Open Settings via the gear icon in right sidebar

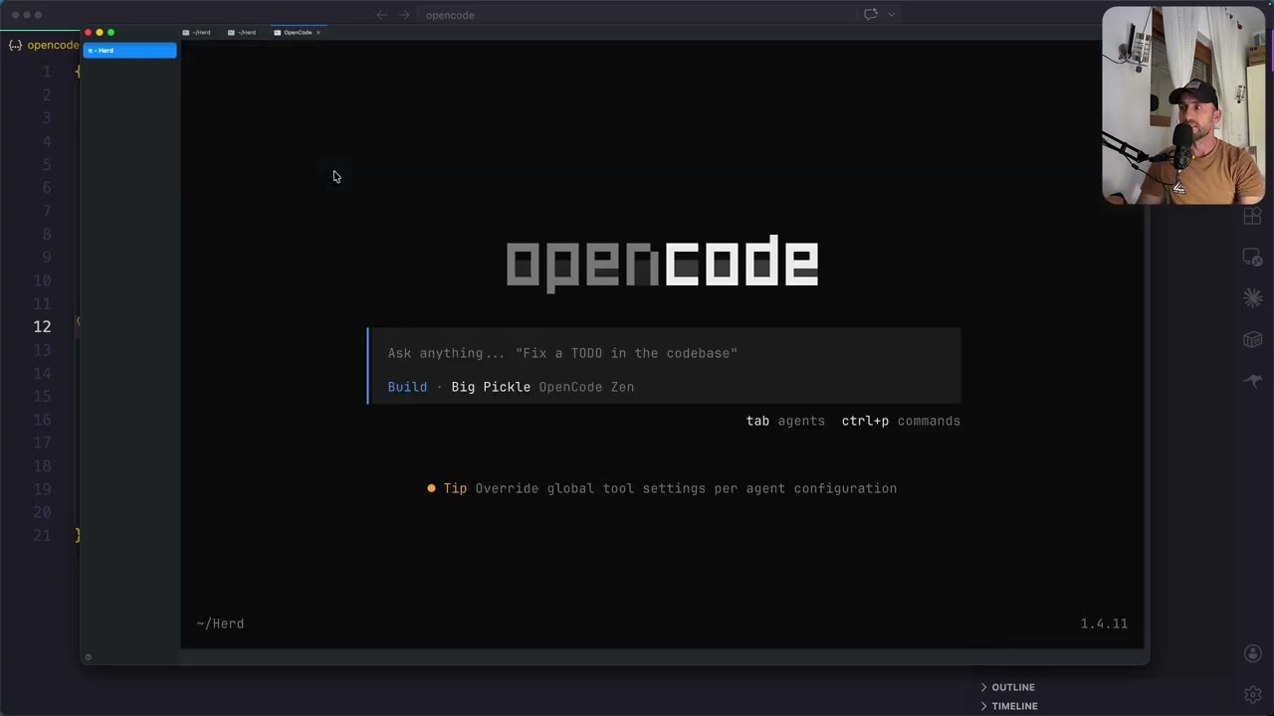(x=1252, y=694)
